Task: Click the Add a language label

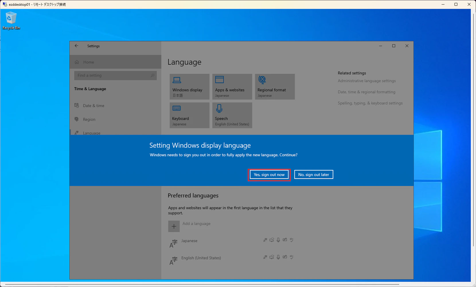Action: (x=196, y=223)
